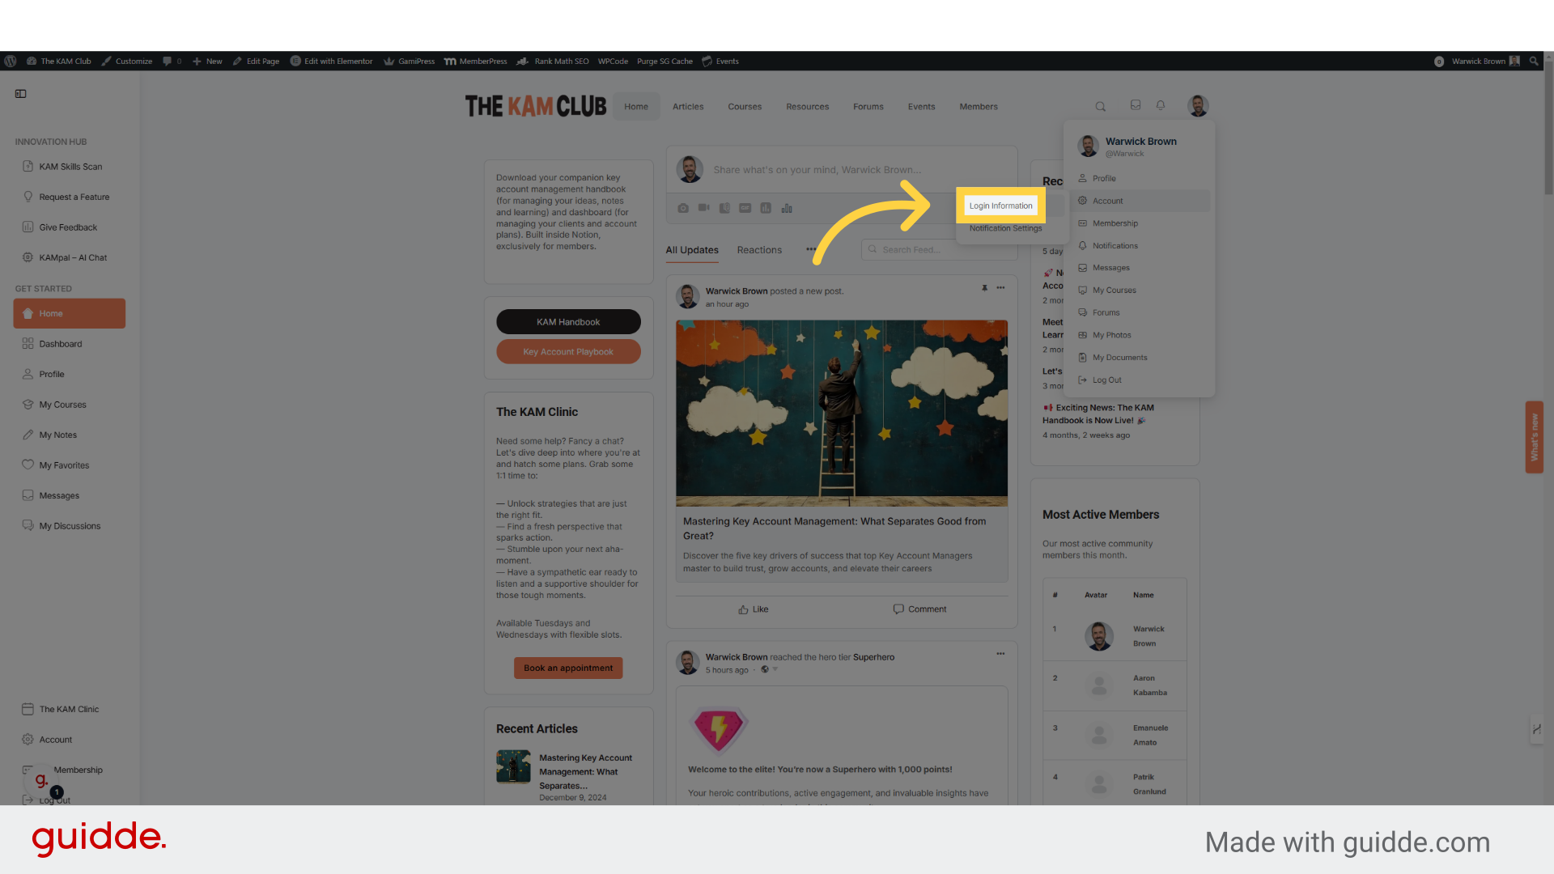Comment on the Mastering Key Account Management post
This screenshot has width=1554, height=874.
919,609
